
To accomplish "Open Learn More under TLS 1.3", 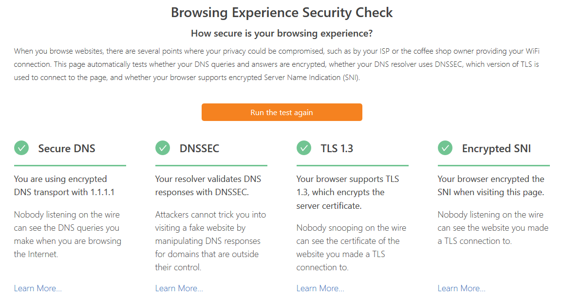I will (320, 288).
